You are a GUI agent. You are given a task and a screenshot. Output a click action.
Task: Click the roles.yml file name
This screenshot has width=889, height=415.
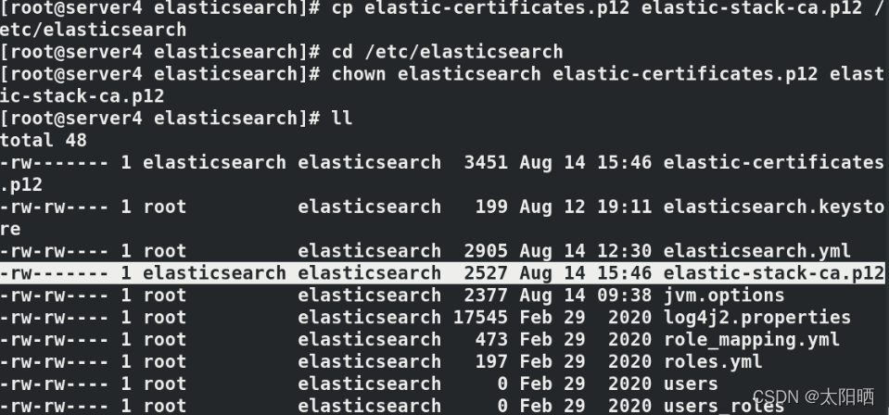713,361
